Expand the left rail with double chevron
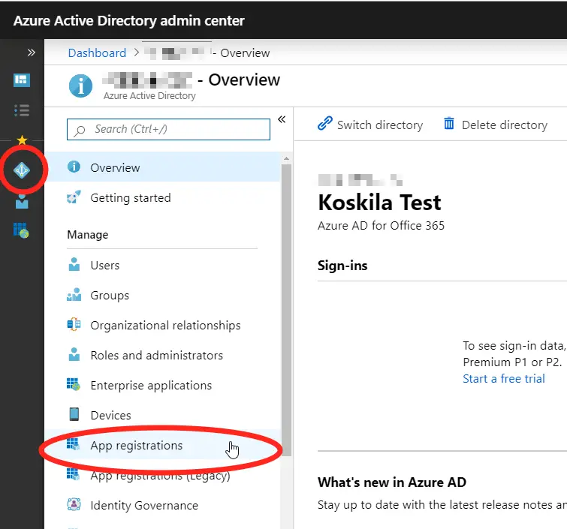The width and height of the screenshot is (567, 529). [x=32, y=53]
